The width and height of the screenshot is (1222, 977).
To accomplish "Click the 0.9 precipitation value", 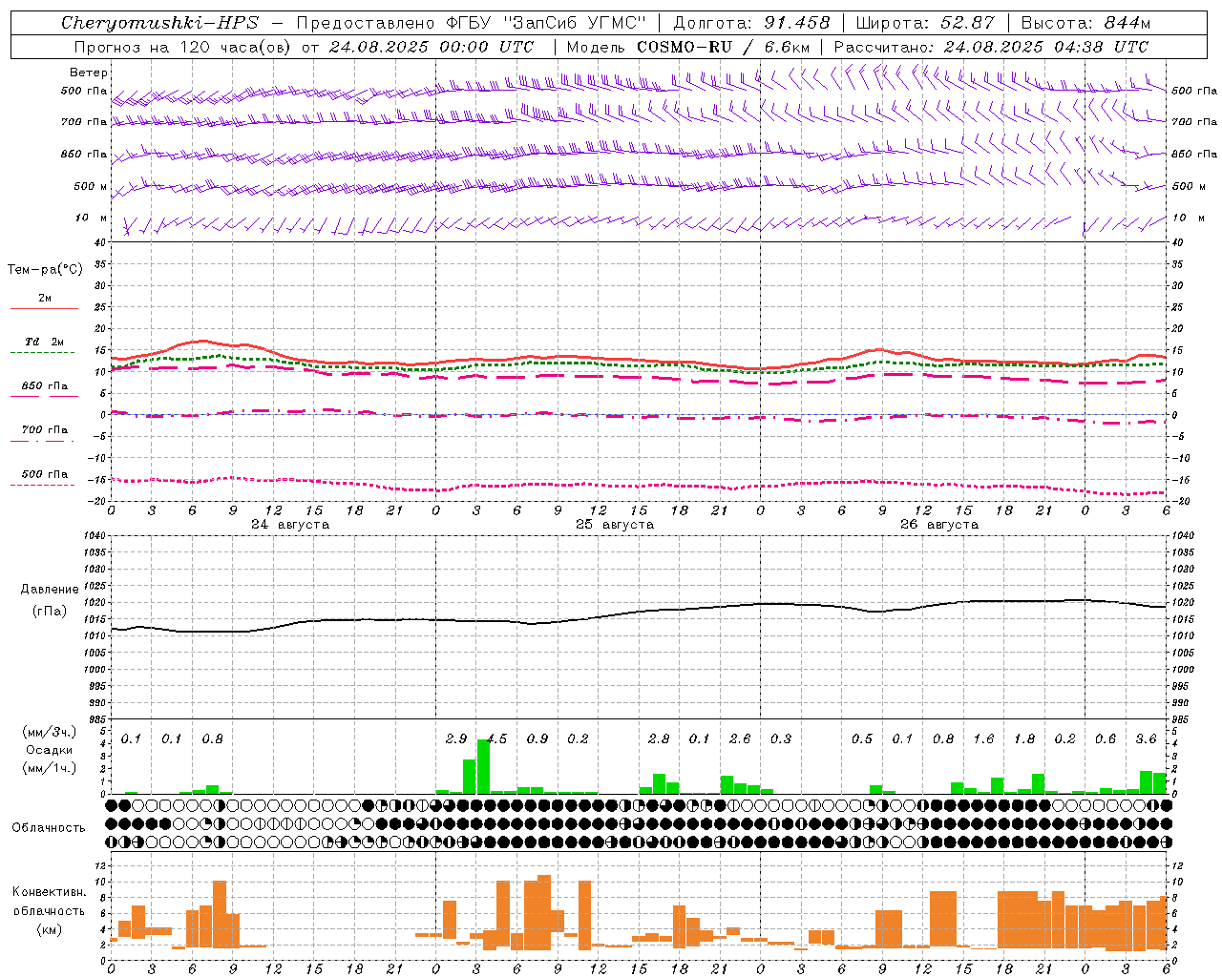I will [x=537, y=739].
